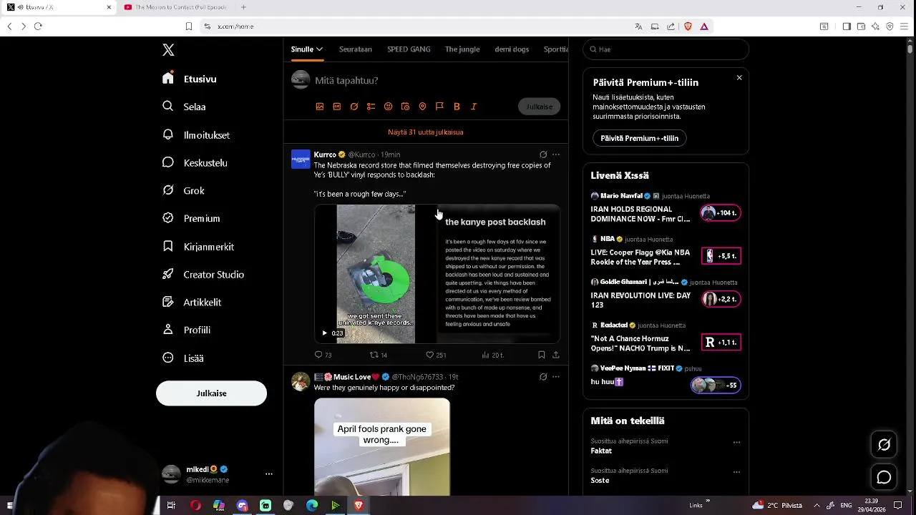Switch to demi dogs tab
This screenshot has width=916, height=515.
[512, 49]
